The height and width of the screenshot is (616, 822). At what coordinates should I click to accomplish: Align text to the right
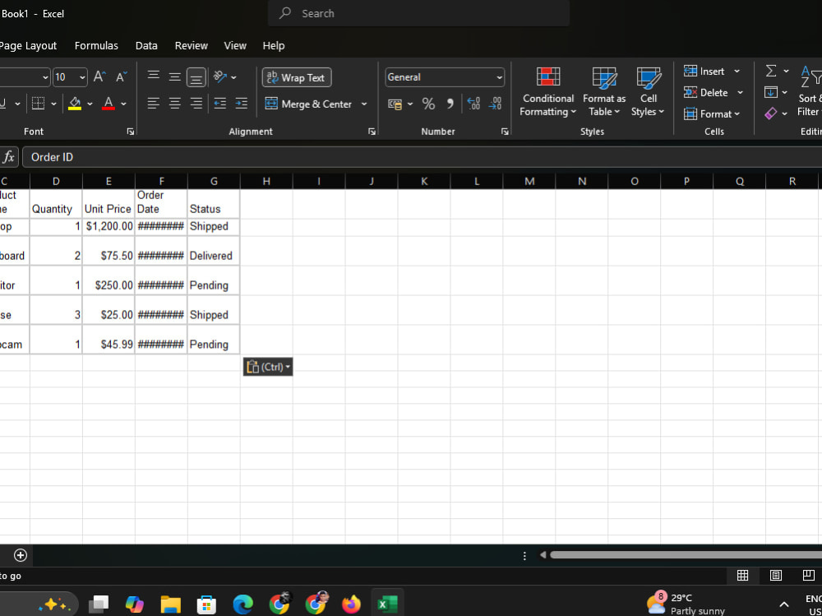click(x=196, y=104)
